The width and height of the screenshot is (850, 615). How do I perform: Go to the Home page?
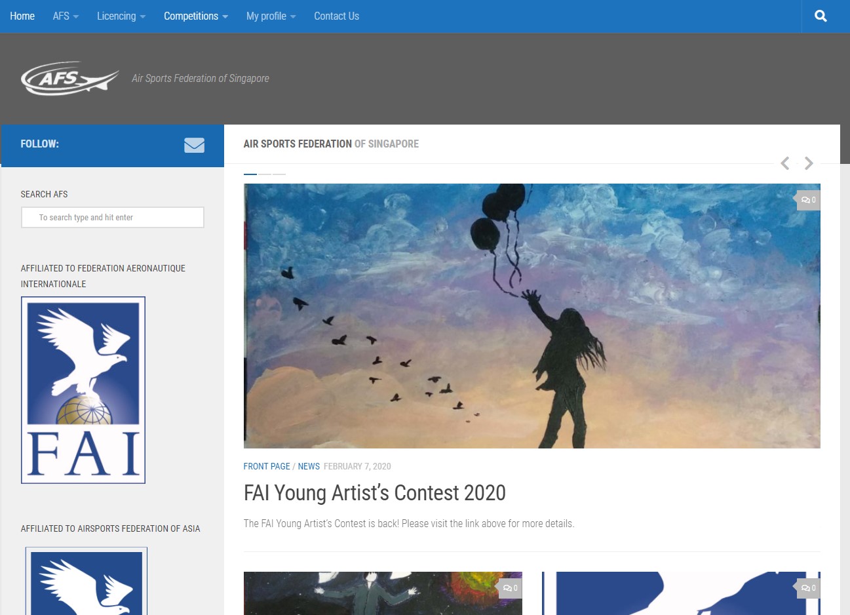[x=22, y=16]
